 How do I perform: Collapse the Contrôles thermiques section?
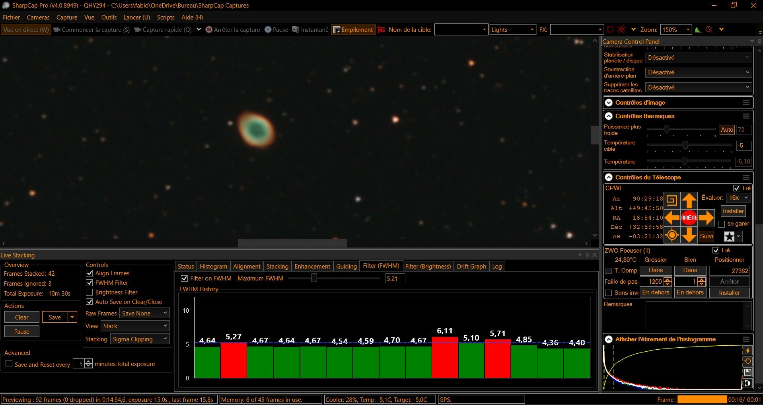tap(609, 116)
